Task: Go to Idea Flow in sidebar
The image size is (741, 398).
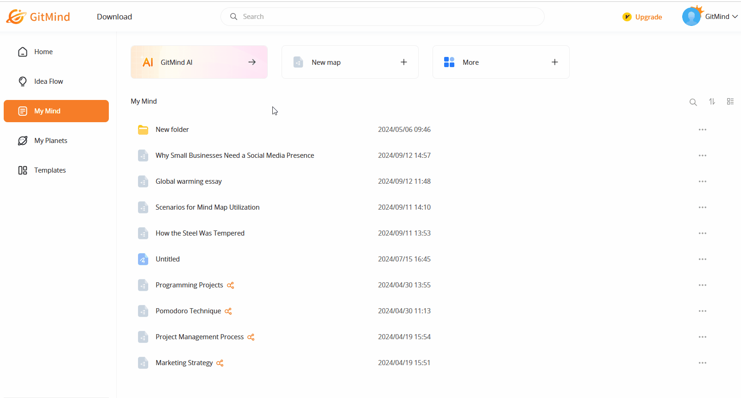Action: pyautogui.click(x=48, y=81)
